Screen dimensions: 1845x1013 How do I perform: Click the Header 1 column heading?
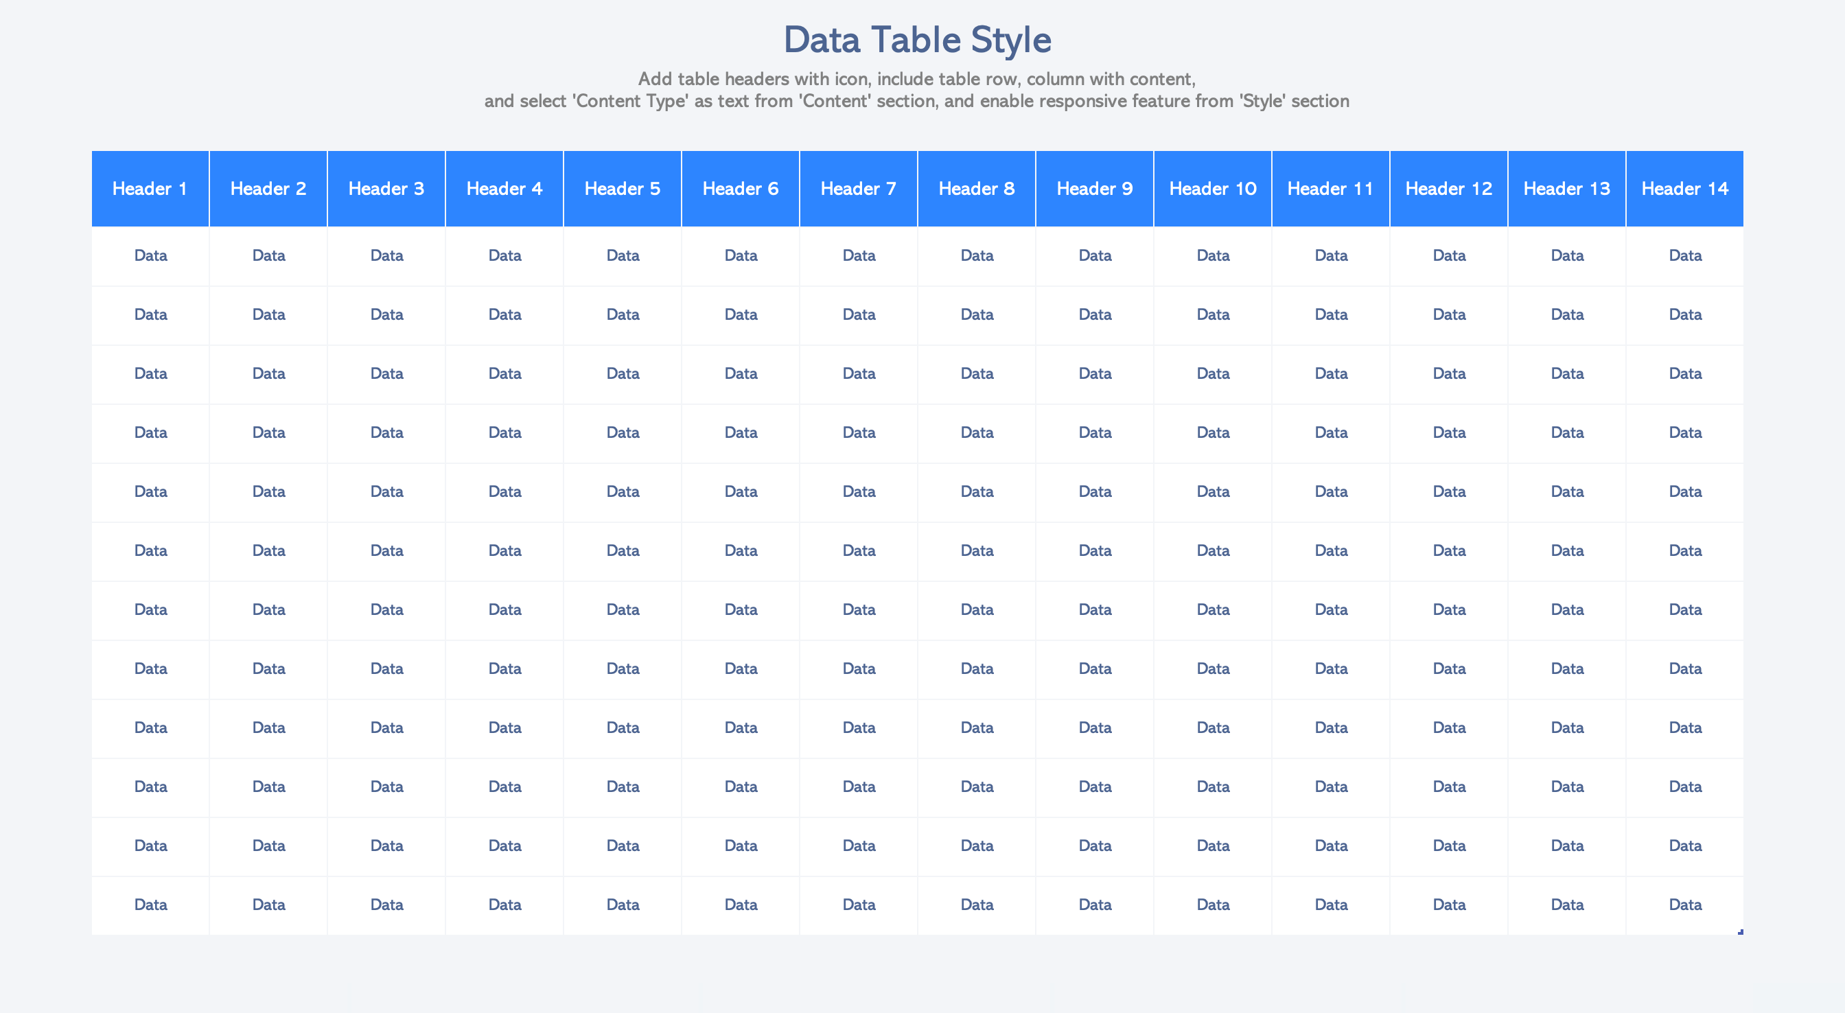pos(150,189)
